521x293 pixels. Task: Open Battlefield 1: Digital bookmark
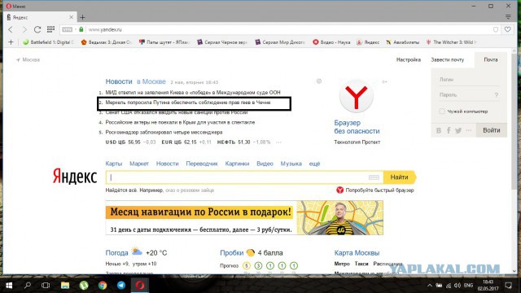click(x=49, y=42)
